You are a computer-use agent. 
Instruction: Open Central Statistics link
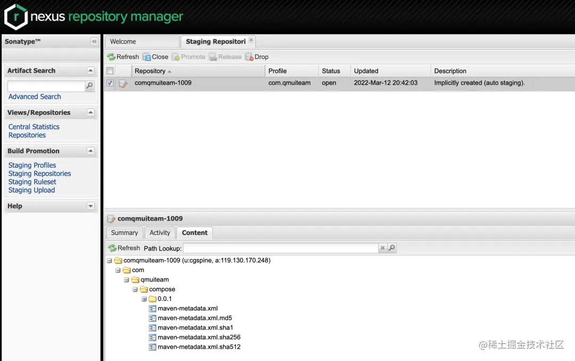(34, 127)
